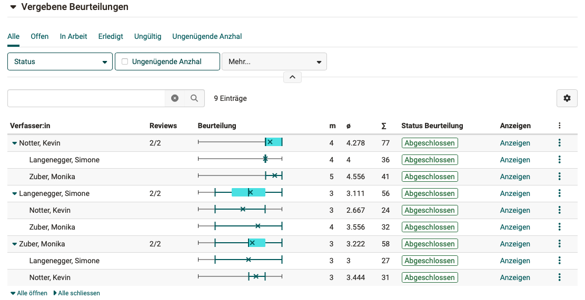Open table settings gear icon
The width and height of the screenshot is (585, 300).
pos(567,98)
